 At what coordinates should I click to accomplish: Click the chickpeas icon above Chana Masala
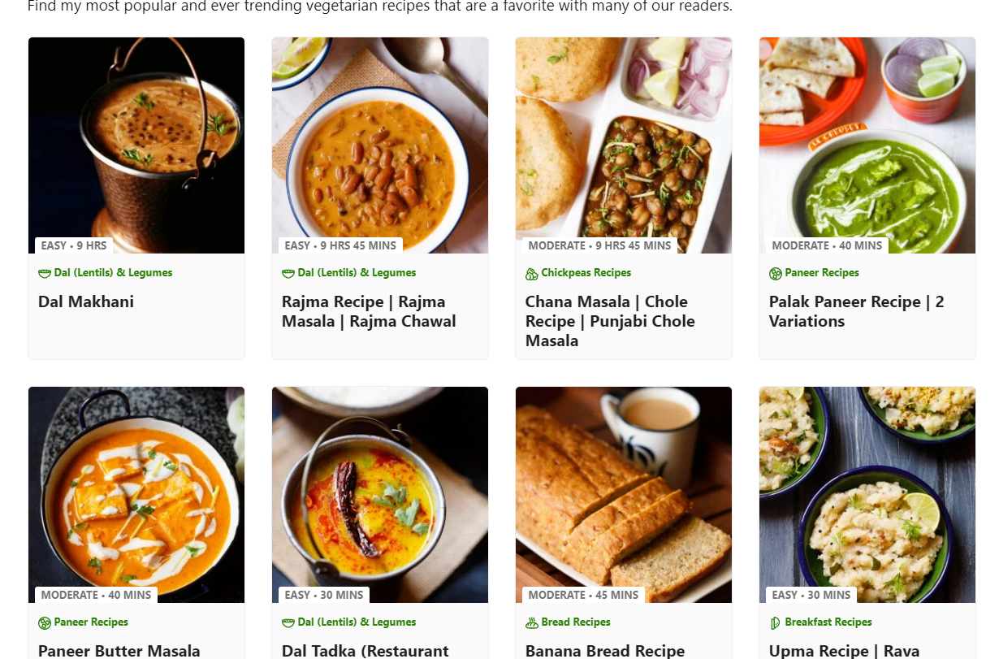pos(532,274)
